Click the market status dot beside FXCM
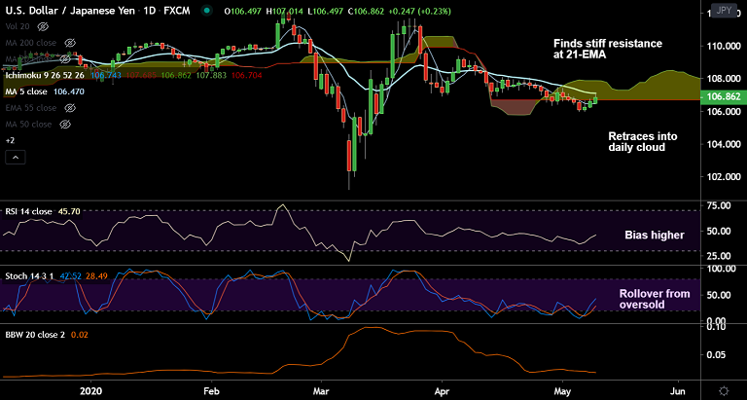Screen dimensions: 747x400 (206, 11)
